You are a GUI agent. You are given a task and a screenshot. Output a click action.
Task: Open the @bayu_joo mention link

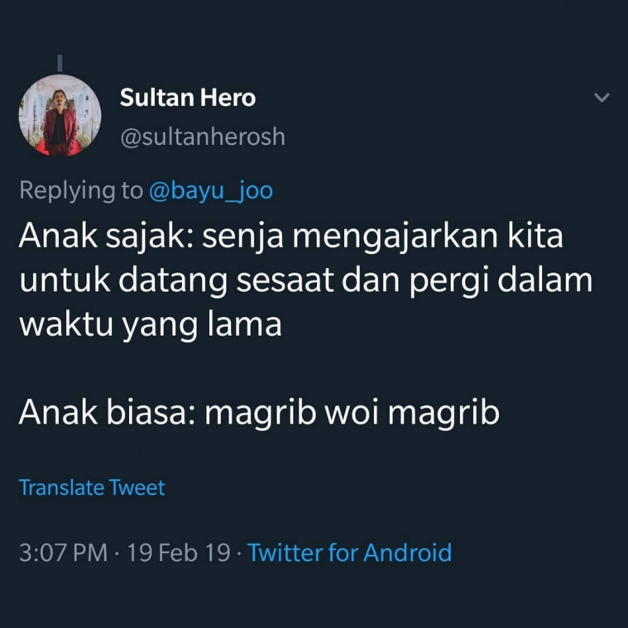(211, 190)
